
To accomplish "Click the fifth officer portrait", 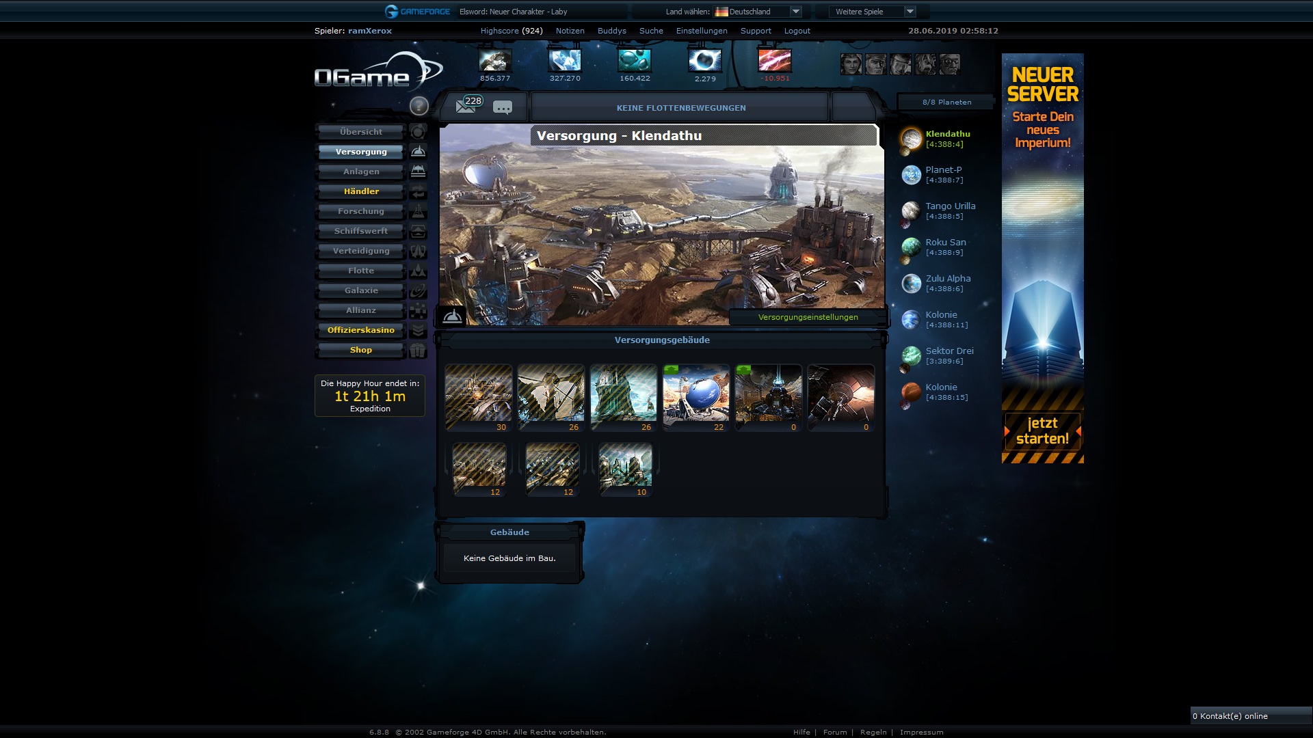I will 950,64.
